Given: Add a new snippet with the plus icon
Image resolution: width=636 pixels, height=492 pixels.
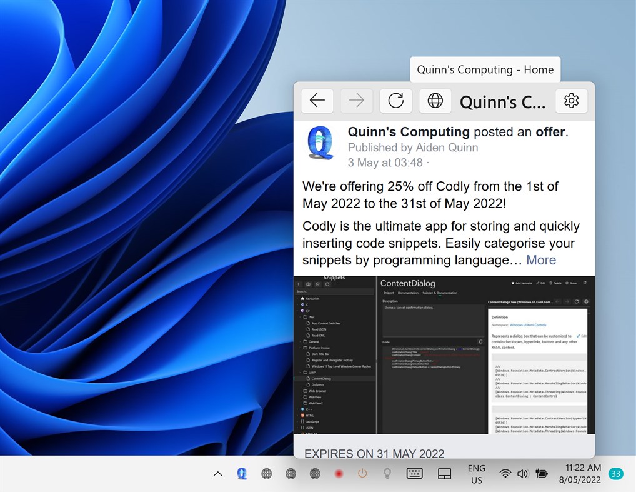Looking at the screenshot, I should coord(298,284).
